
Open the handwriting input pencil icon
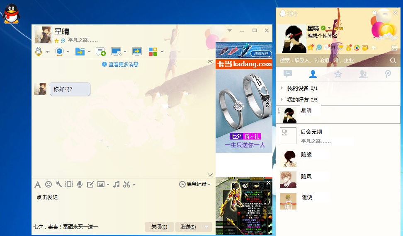[x=90, y=184]
